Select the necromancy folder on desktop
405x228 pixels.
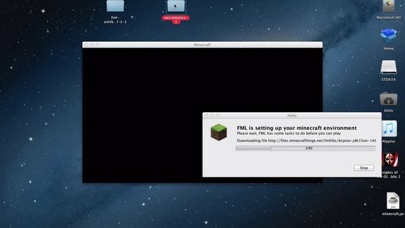176,6
